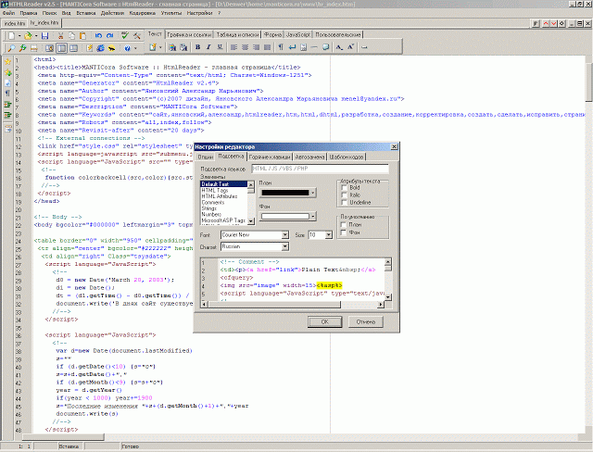
Task: Open the Настройки menu
Action: pos(200,13)
